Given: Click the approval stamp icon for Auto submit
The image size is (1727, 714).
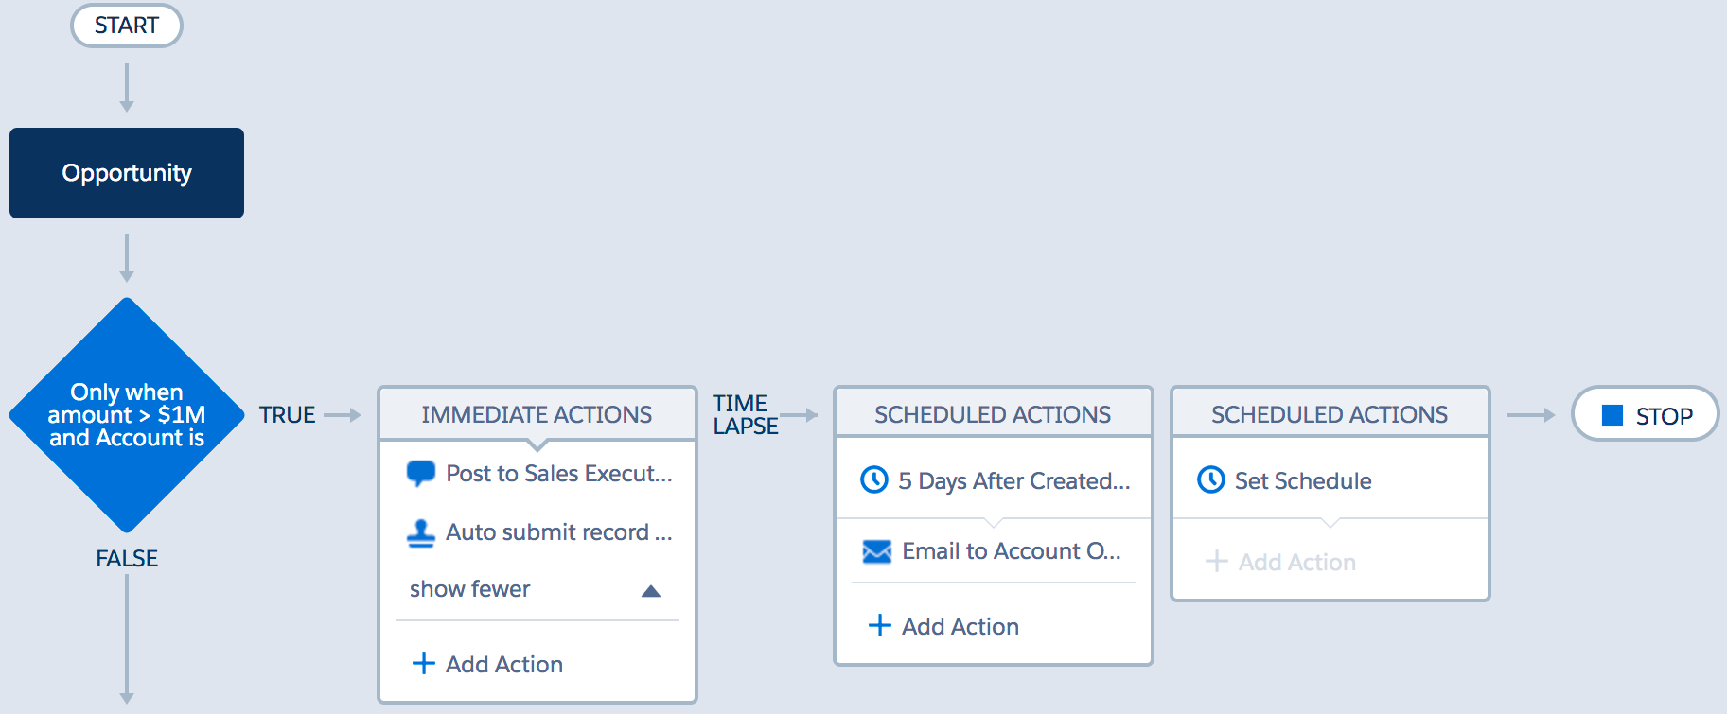Looking at the screenshot, I should click(420, 533).
